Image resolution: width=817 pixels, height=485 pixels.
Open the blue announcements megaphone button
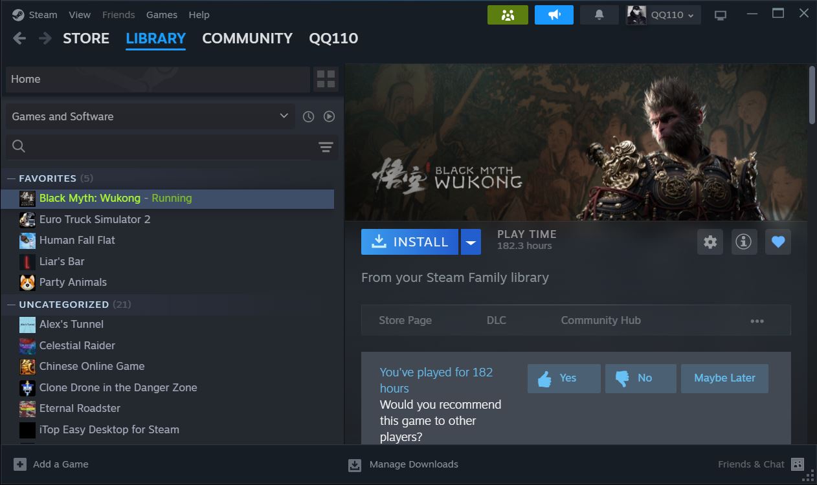554,15
